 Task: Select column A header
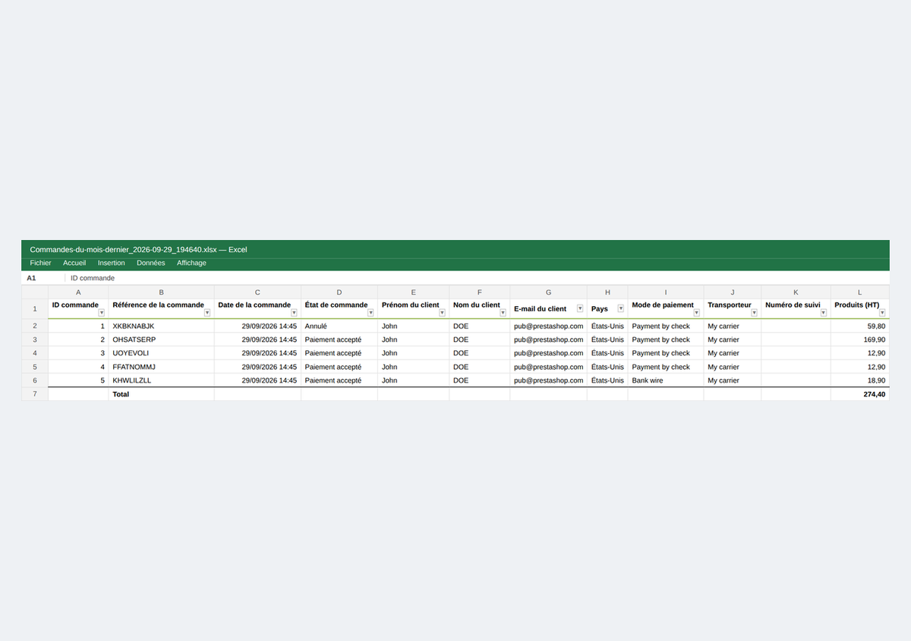[x=78, y=292]
